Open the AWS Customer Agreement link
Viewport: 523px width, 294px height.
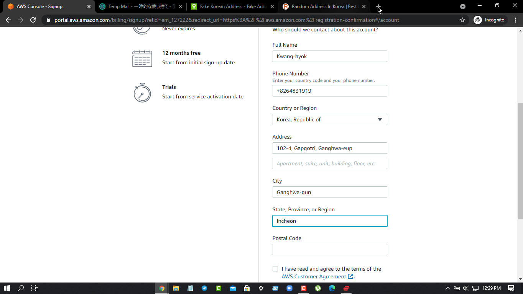coord(314,276)
